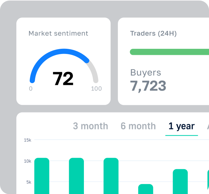Click the shortest bar in the chart
The image size is (209, 194).
146,189
